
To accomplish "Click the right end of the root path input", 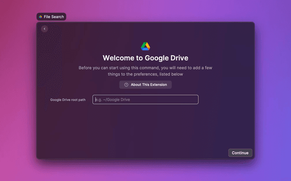I will click(193, 100).
